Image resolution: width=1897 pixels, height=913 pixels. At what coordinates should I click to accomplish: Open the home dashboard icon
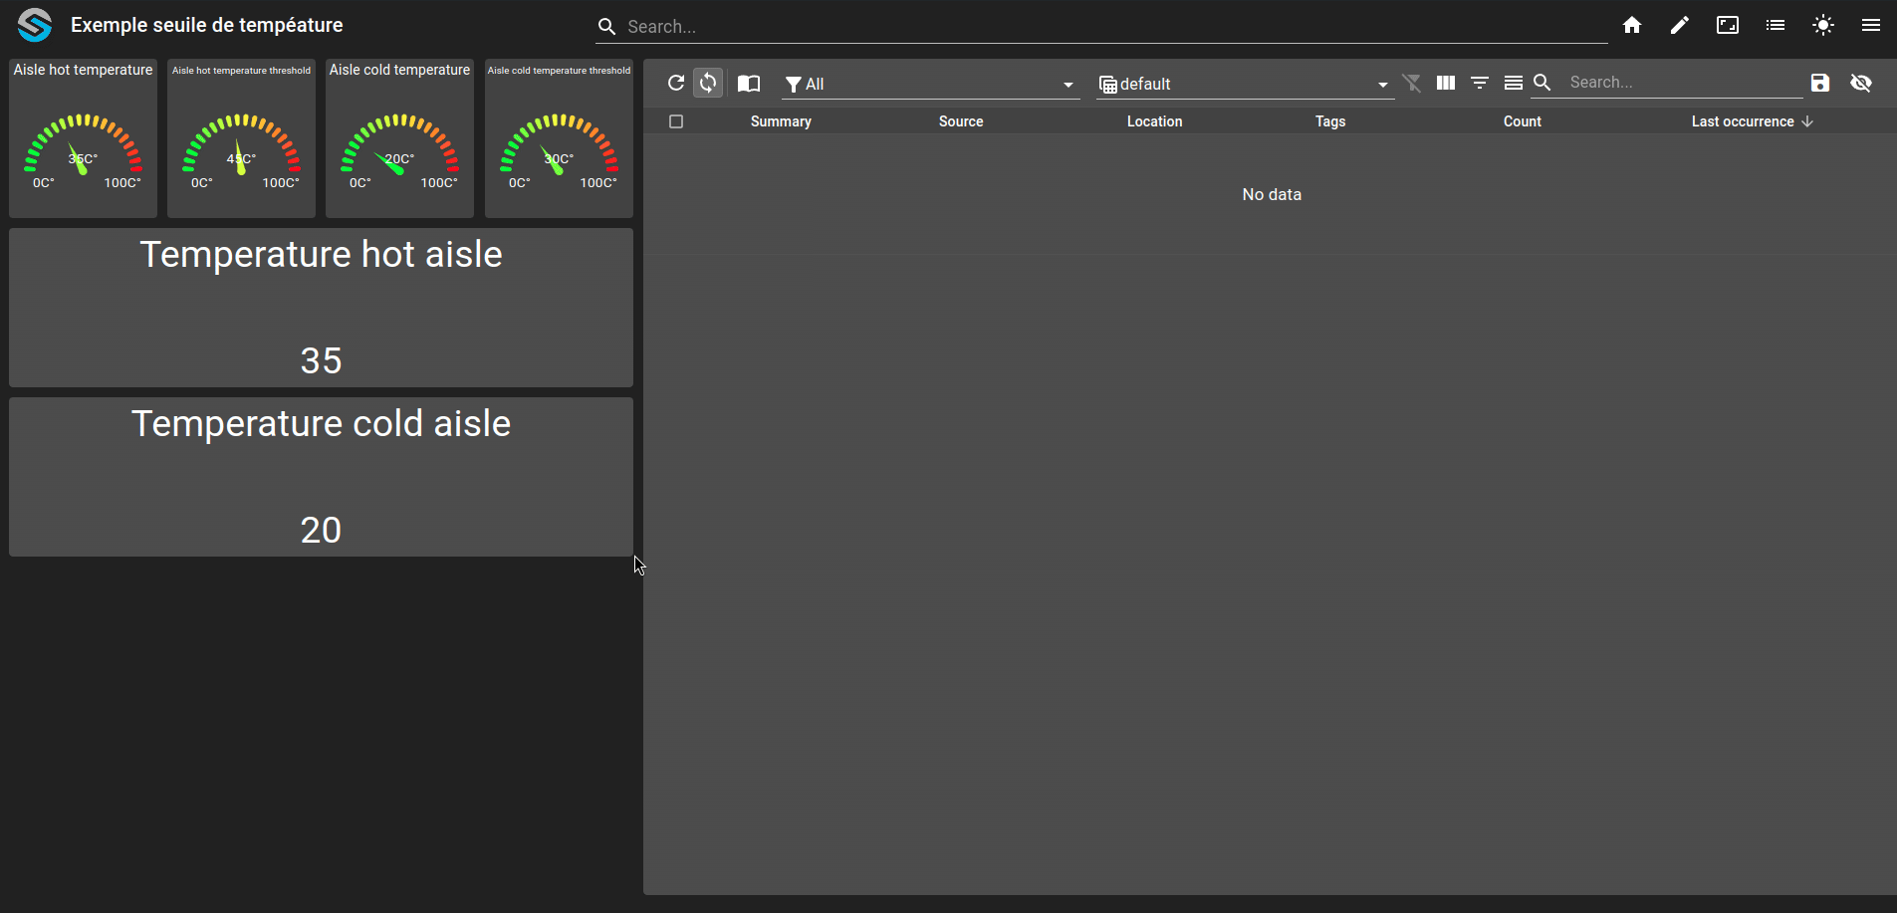1631,26
